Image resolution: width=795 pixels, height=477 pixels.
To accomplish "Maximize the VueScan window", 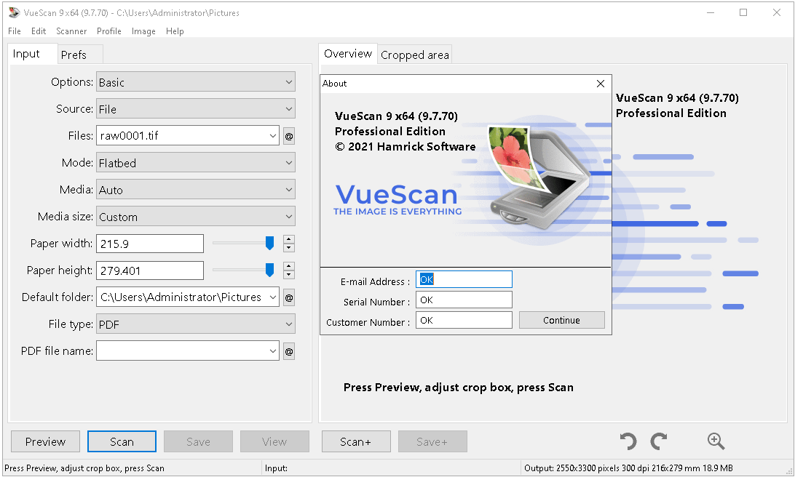I will point(743,12).
